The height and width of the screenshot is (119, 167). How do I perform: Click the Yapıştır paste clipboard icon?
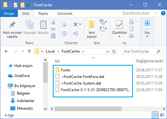[x=43, y=24]
